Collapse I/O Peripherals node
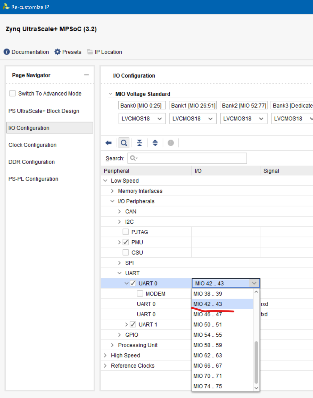Viewport: 313px width, 398px height. click(112, 201)
